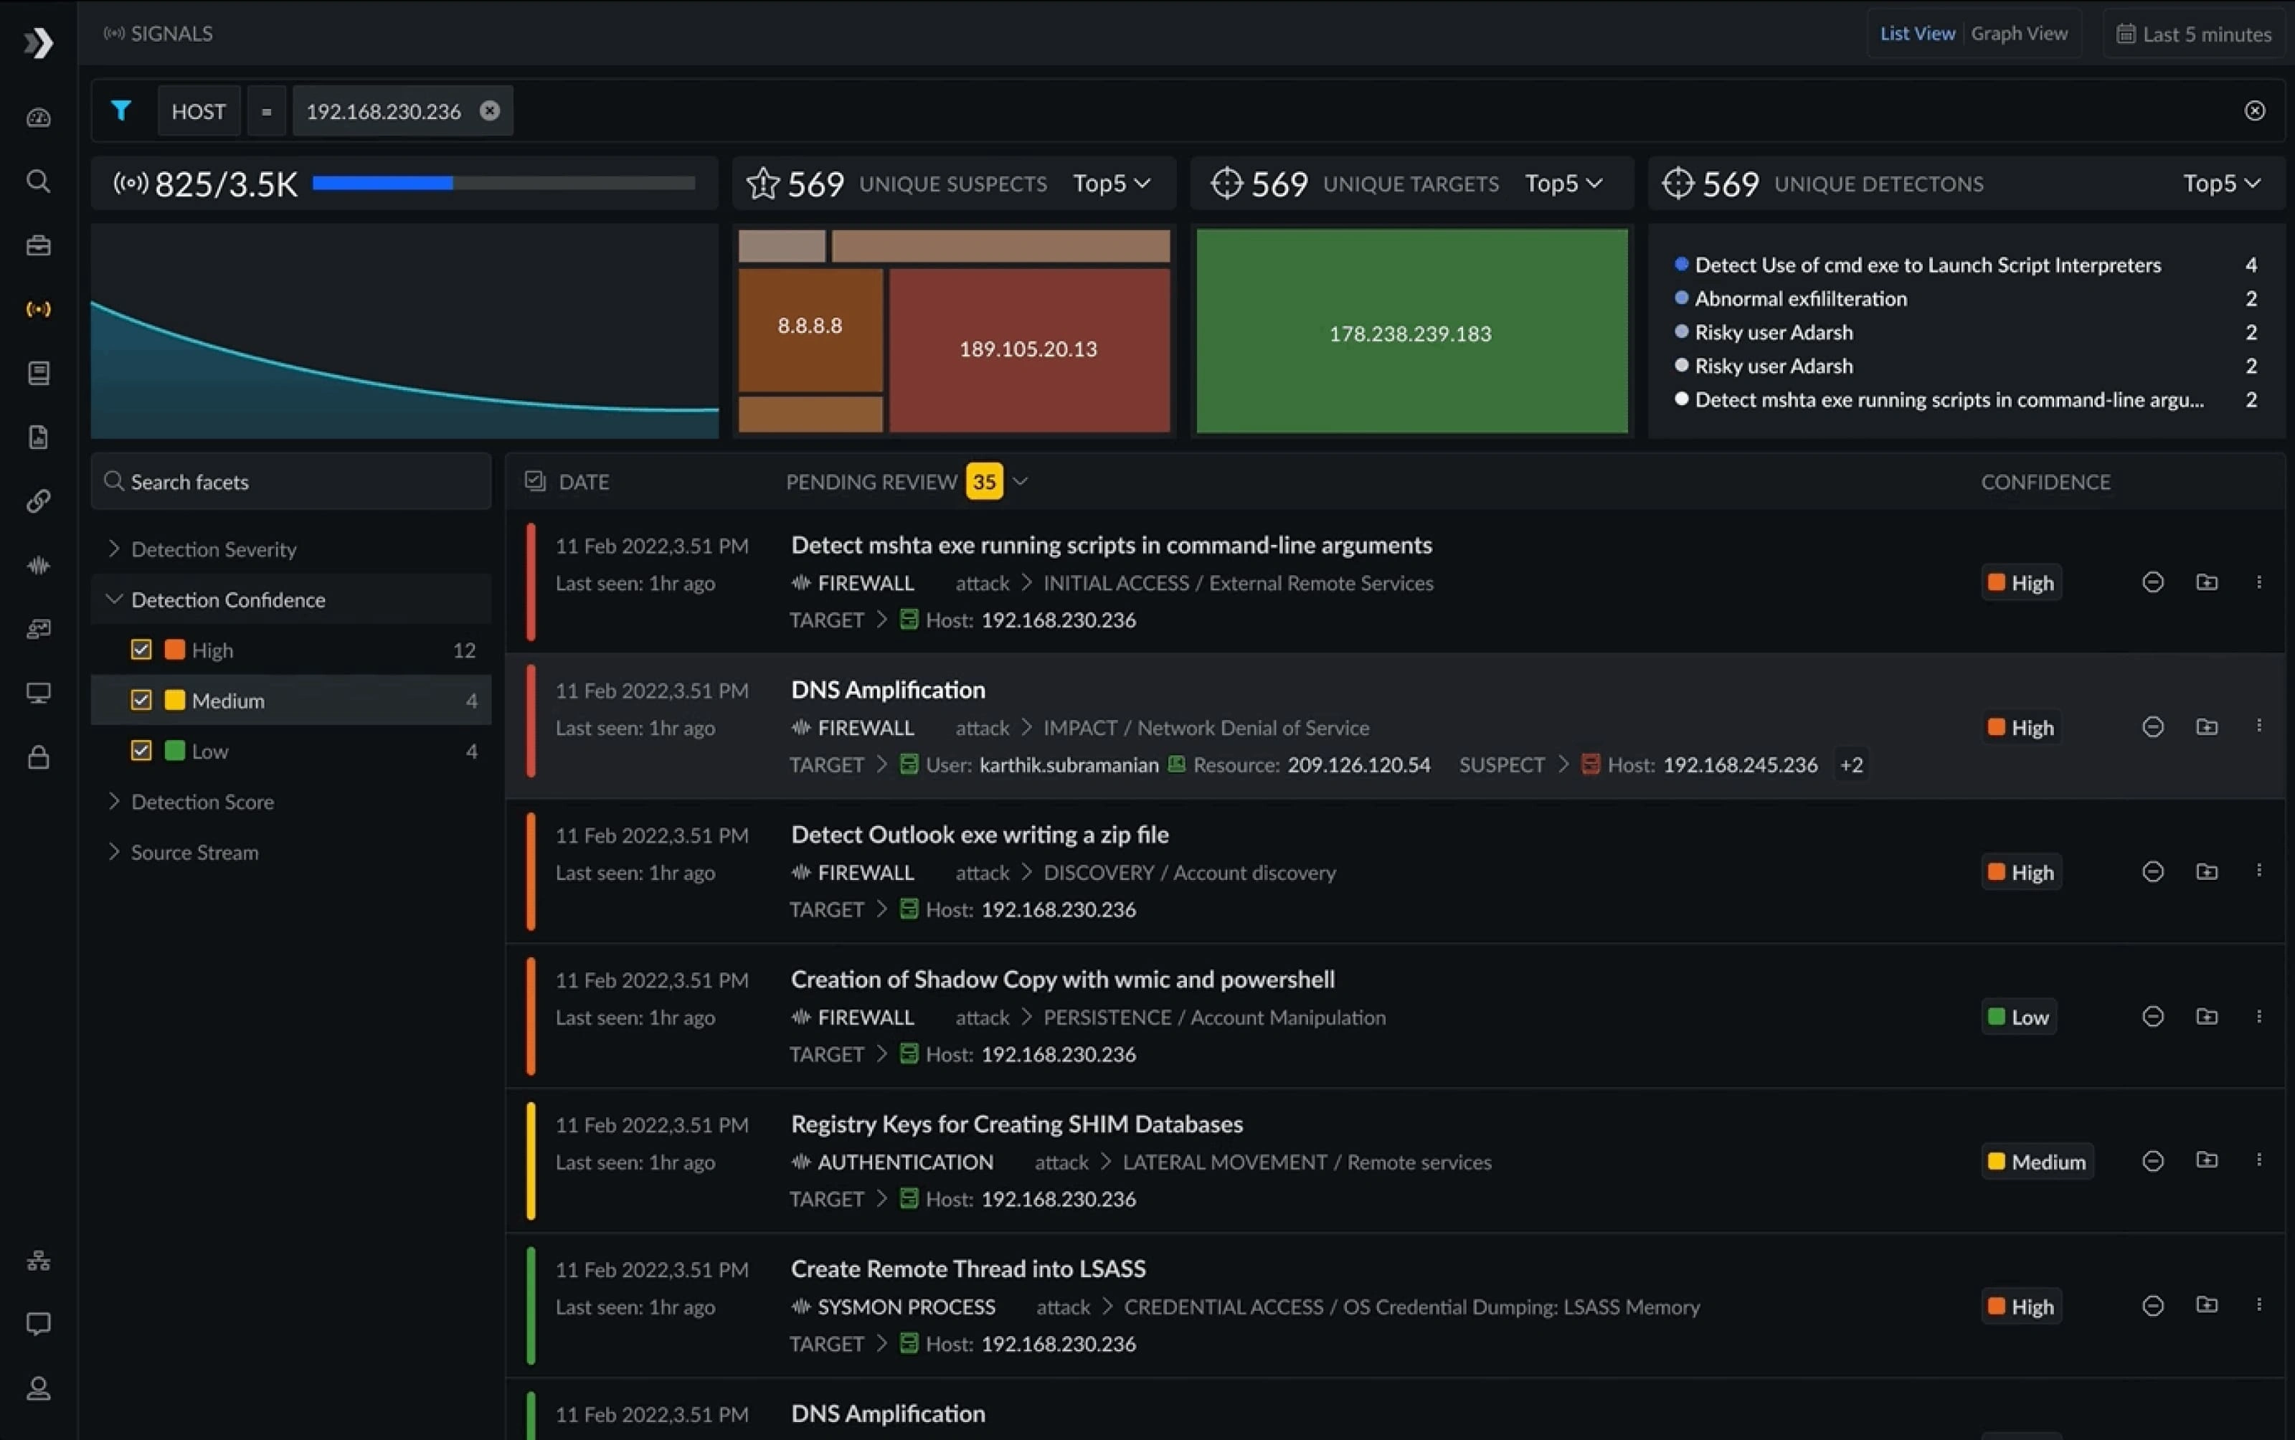Select the 178.238.239.183 green target block
2295x1440 pixels.
coord(1411,331)
